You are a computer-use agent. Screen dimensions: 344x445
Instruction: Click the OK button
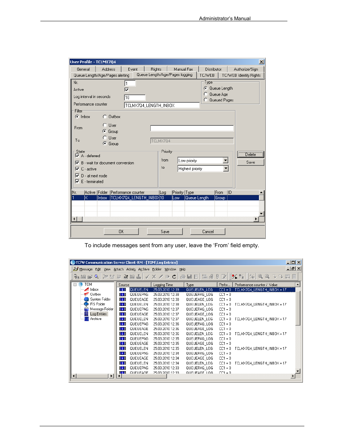tap(121, 232)
